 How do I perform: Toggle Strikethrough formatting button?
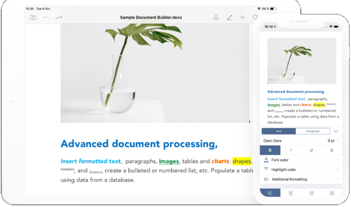[332, 150]
